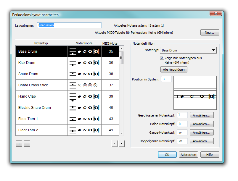Click MIDI note value 40
This screenshot has width=238, height=181.
click(111, 107)
